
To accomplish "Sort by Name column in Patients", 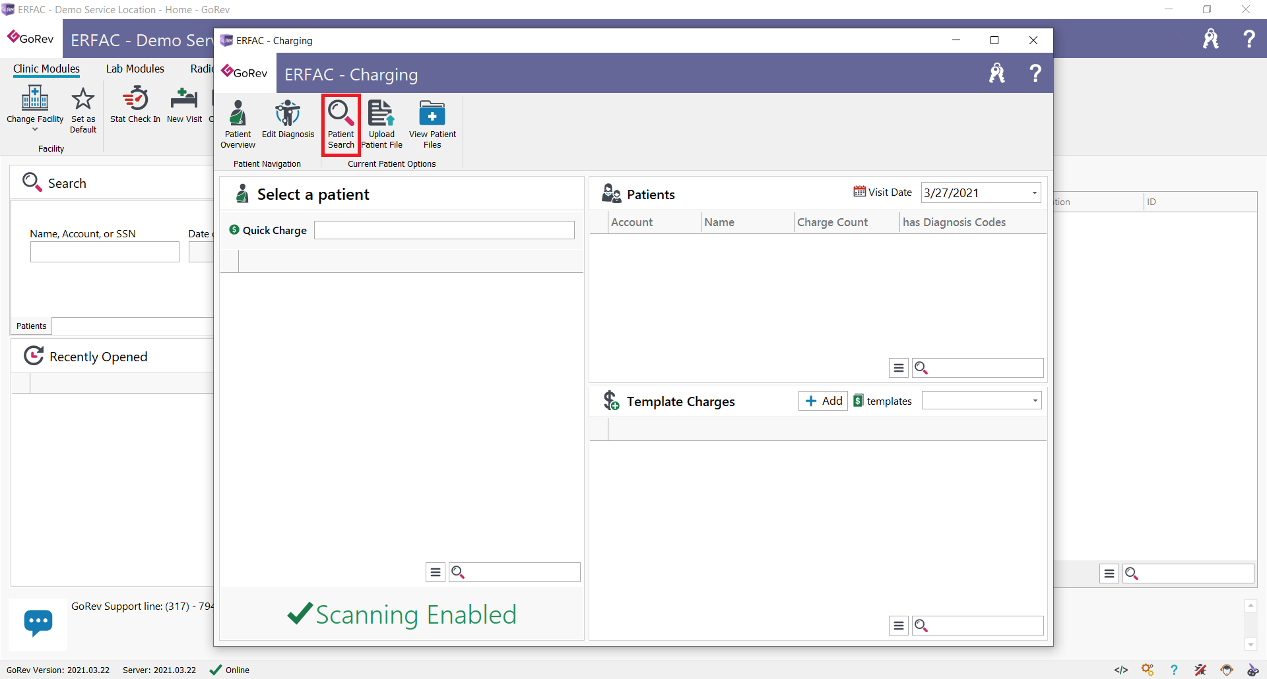I will (747, 222).
